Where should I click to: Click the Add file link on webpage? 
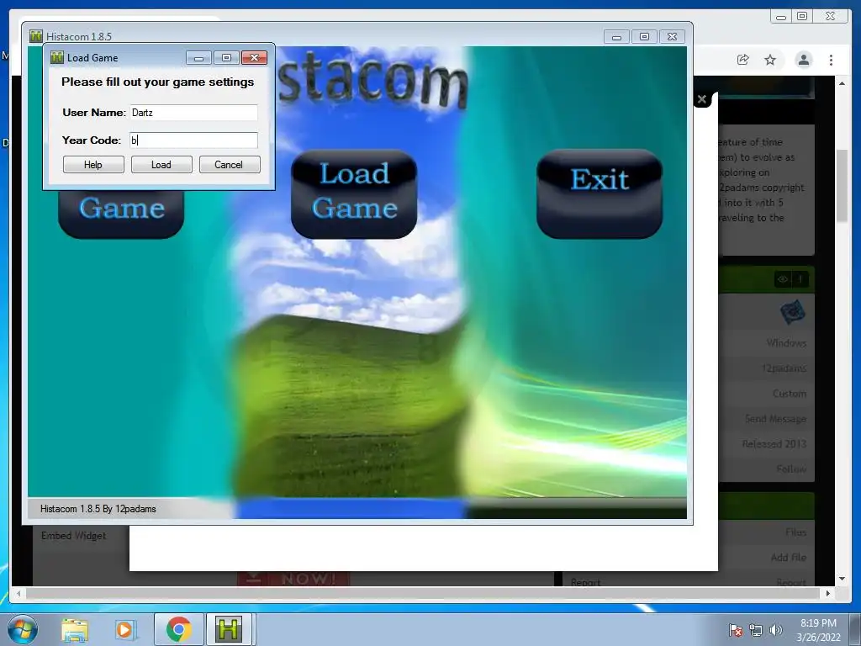coord(789,557)
